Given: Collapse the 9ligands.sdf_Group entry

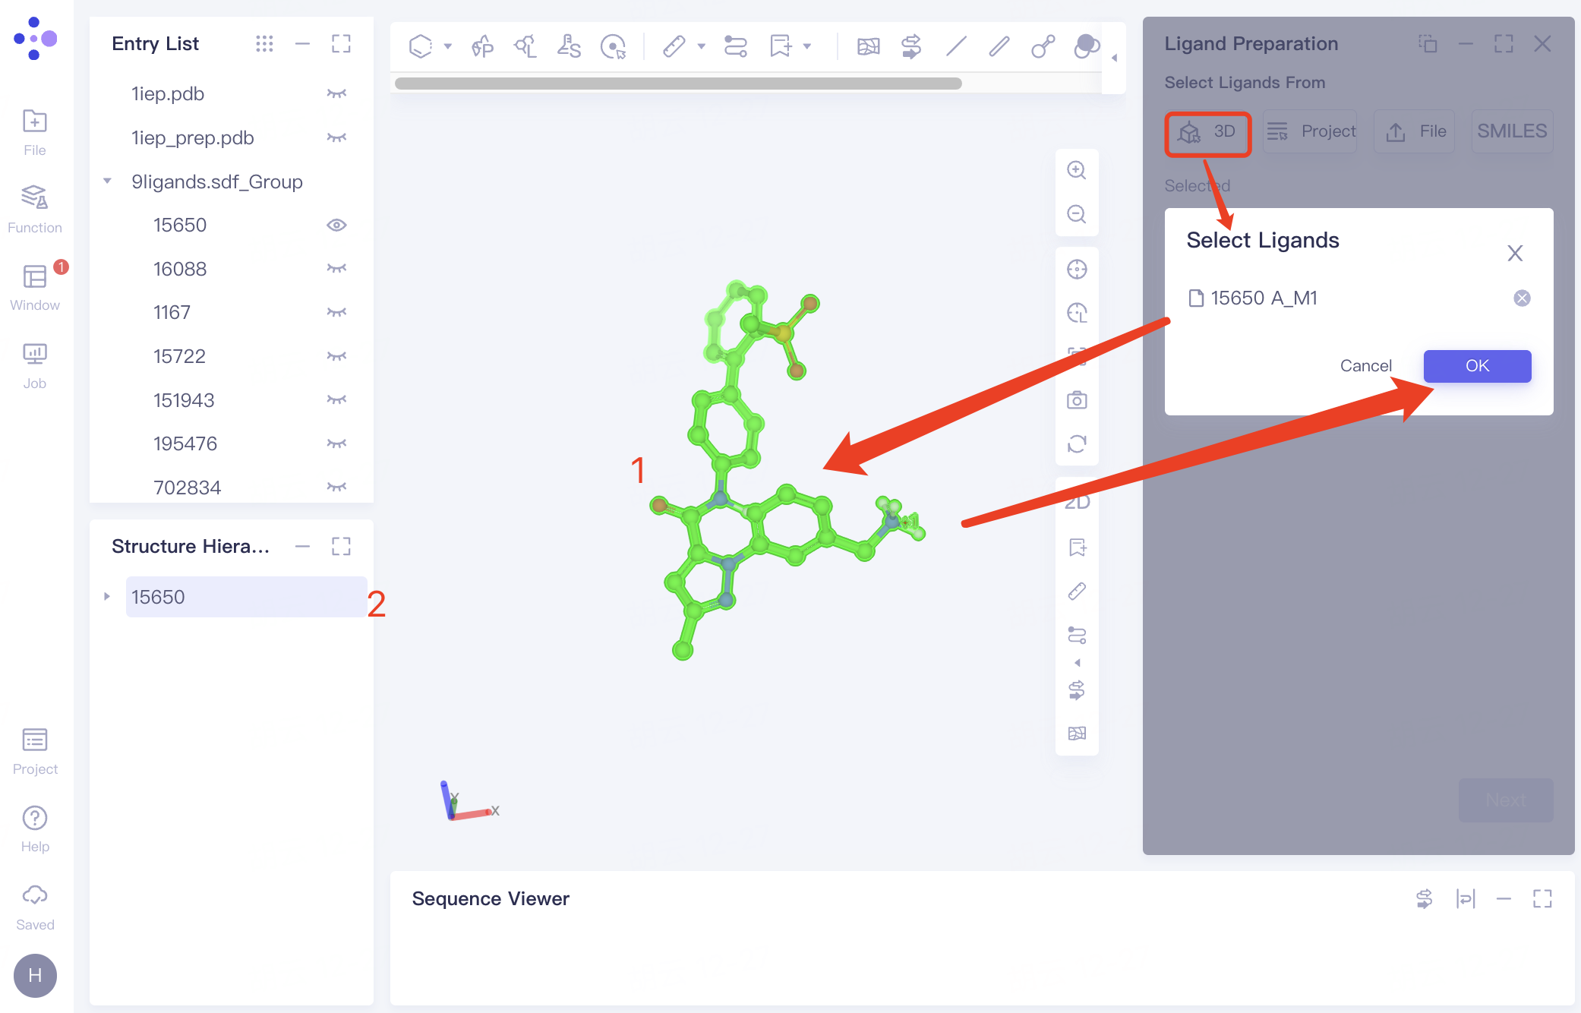Looking at the screenshot, I should pos(106,181).
